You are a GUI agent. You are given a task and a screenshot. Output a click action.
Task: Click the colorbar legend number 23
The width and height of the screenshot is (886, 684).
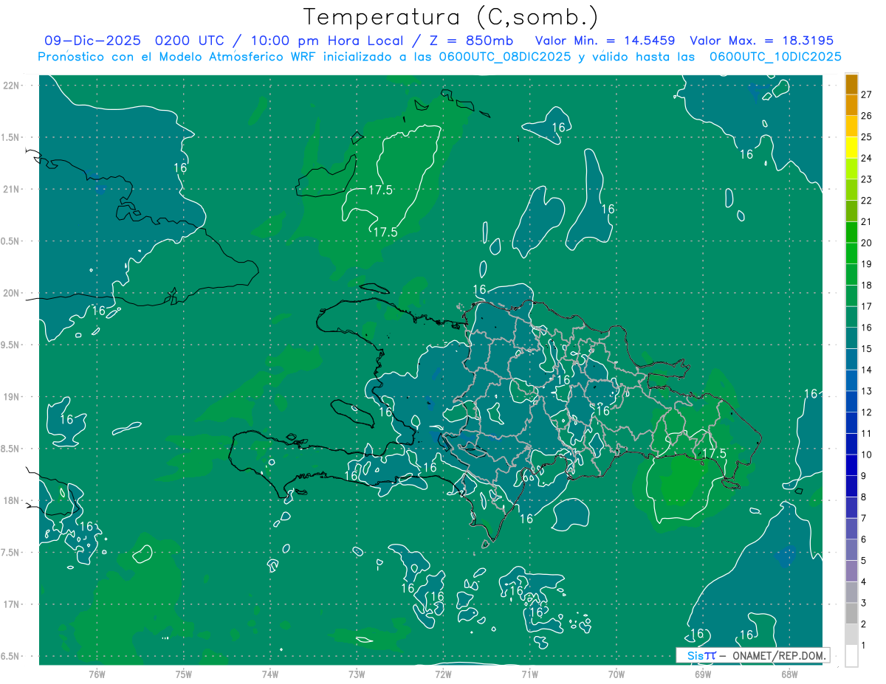867,179
